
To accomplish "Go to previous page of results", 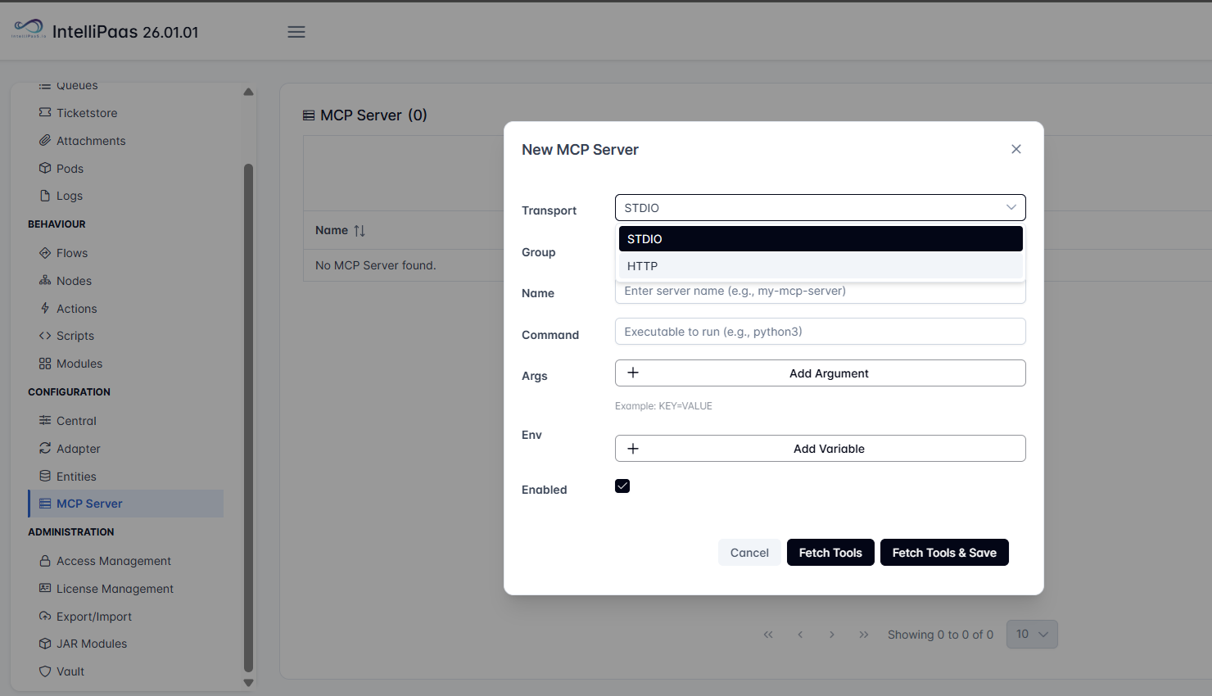I will click(800, 635).
